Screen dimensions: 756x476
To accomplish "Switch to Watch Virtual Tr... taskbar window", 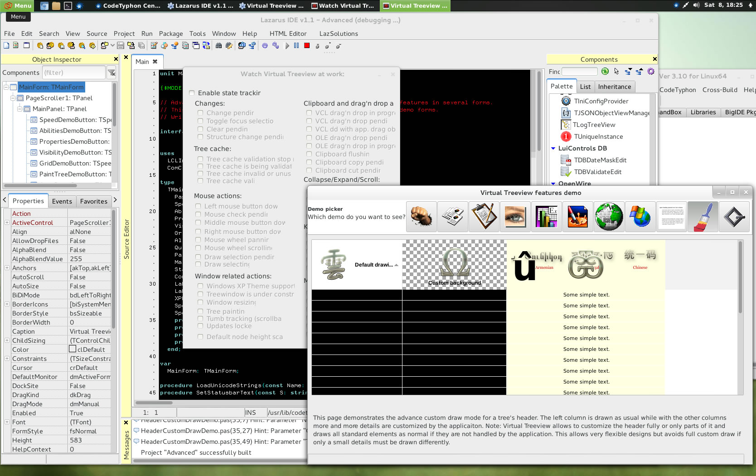I will click(x=344, y=5).
